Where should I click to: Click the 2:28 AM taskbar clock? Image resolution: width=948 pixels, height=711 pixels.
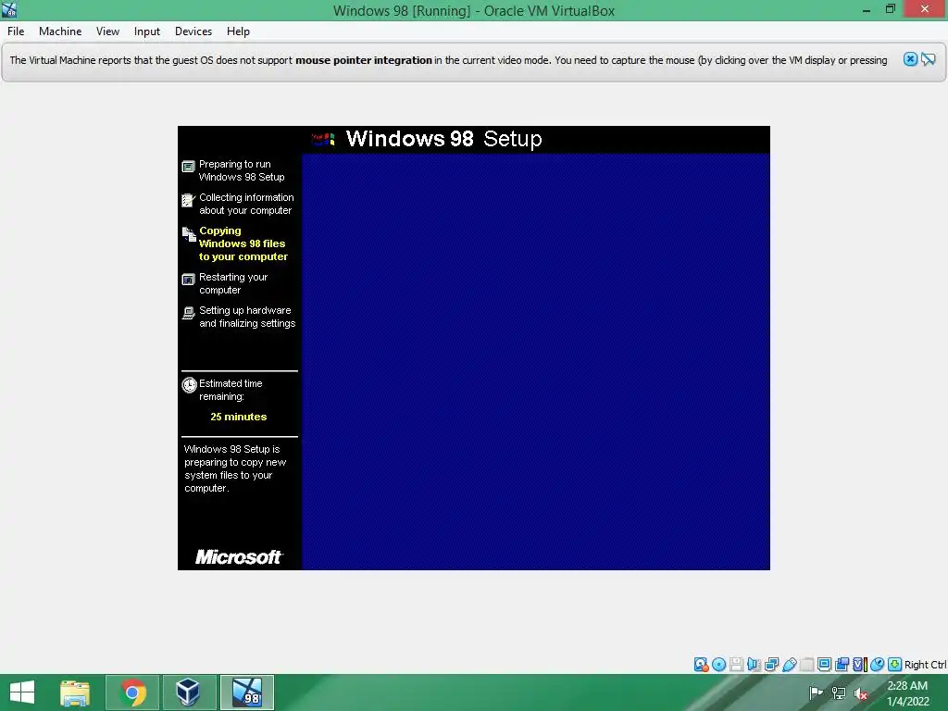[x=907, y=686]
